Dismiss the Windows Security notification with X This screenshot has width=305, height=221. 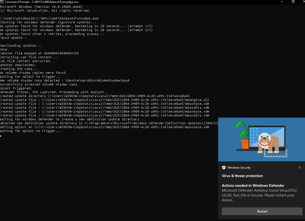[300, 167]
